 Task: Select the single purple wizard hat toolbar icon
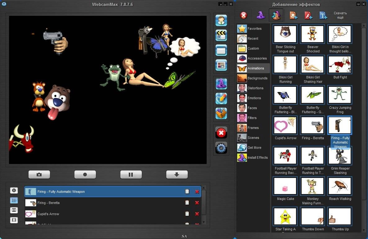click(x=261, y=15)
